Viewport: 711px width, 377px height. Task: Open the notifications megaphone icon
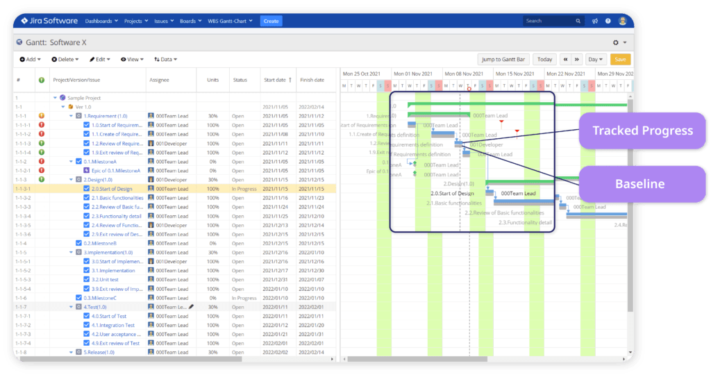[595, 21]
